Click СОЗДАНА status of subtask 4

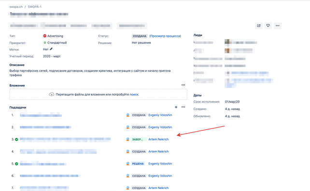coord(139,151)
